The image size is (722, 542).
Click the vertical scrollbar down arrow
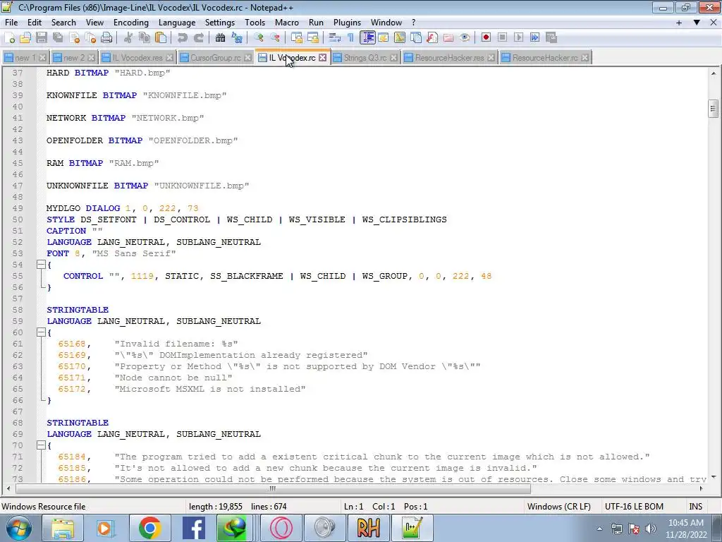tap(714, 478)
